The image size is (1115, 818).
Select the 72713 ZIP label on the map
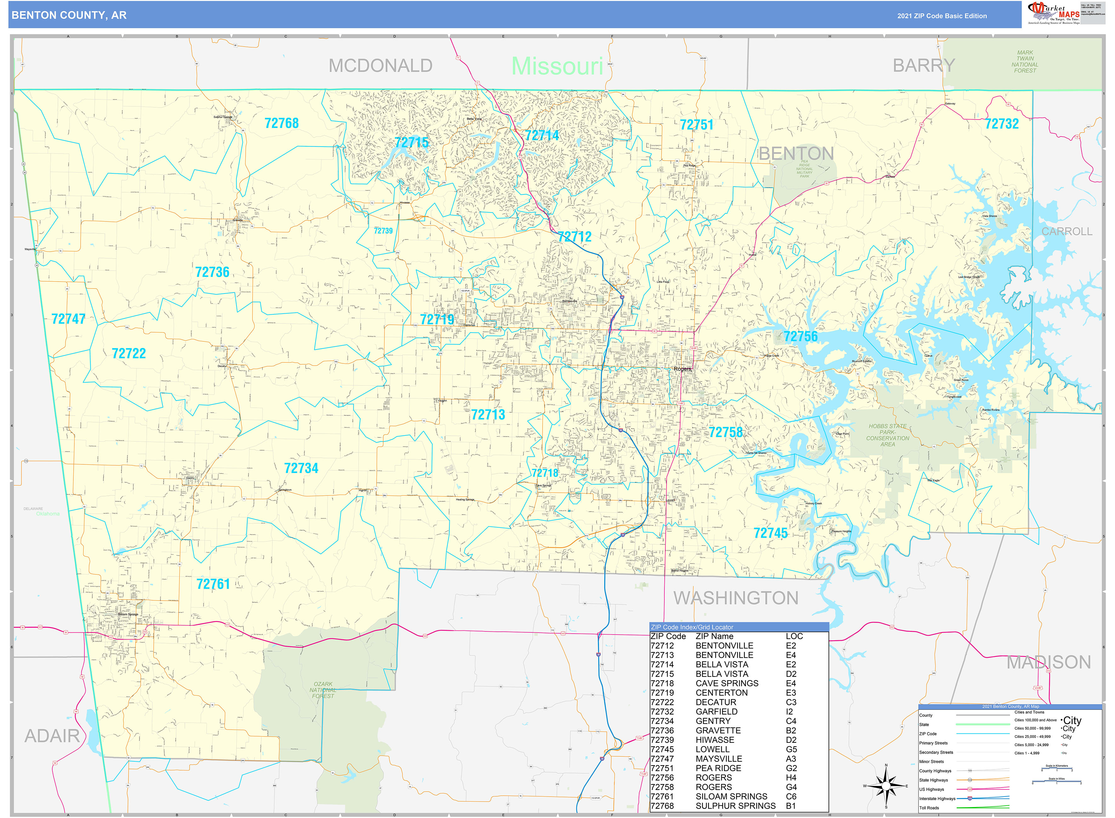[488, 415]
